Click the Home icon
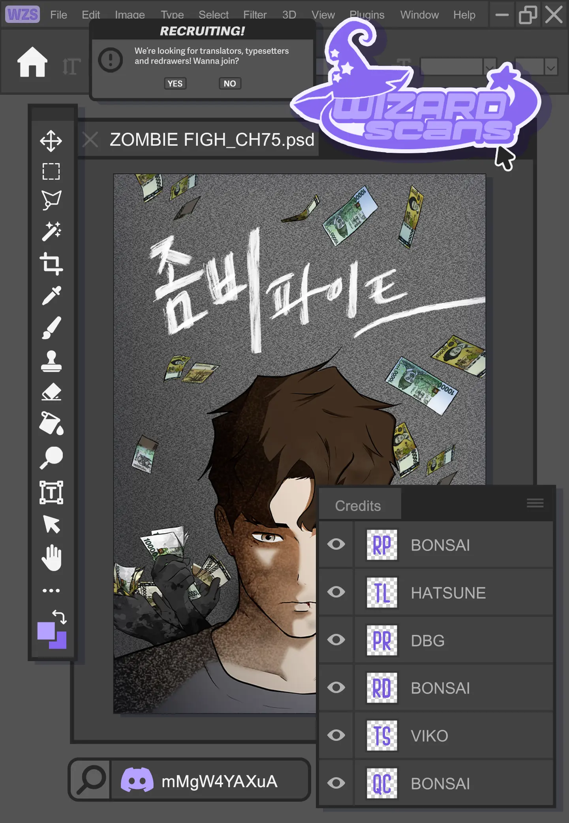Screen dimensions: 569x823 pos(32,62)
